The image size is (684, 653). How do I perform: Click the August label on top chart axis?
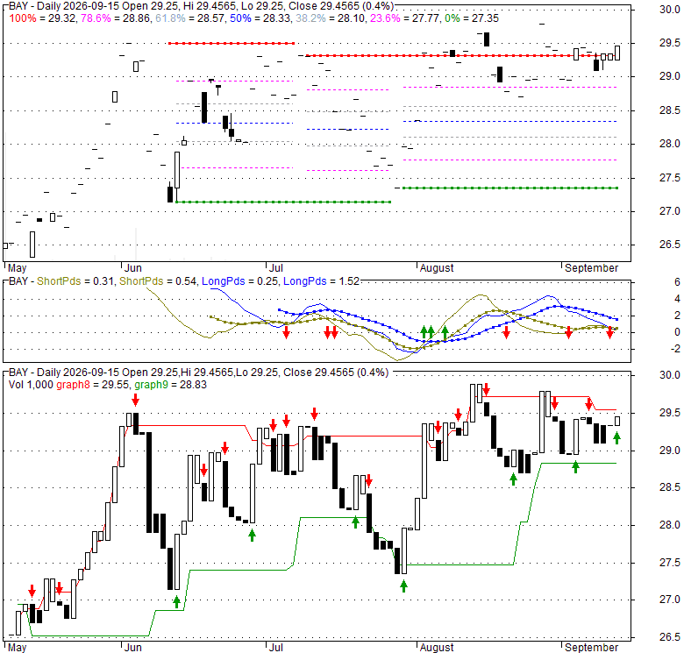click(x=437, y=268)
